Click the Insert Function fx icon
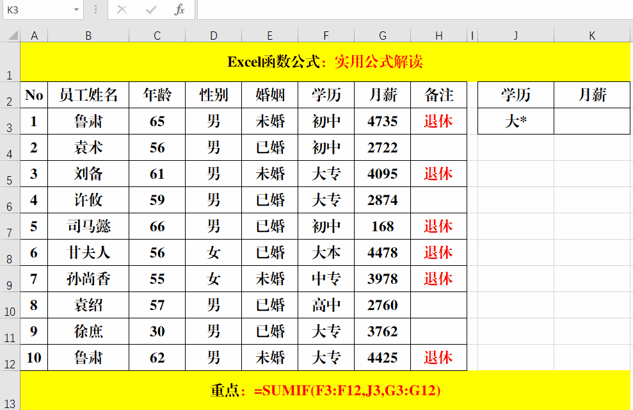The height and width of the screenshot is (410, 633). pyautogui.click(x=180, y=10)
